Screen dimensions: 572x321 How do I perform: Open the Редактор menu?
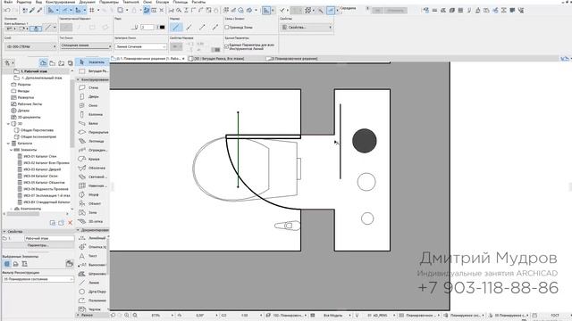click(24, 2)
